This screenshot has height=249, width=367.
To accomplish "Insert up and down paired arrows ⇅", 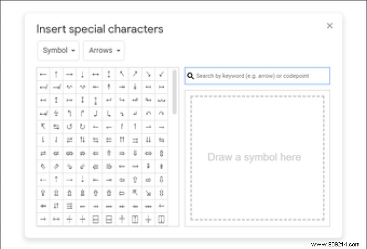I will pos(83,140).
